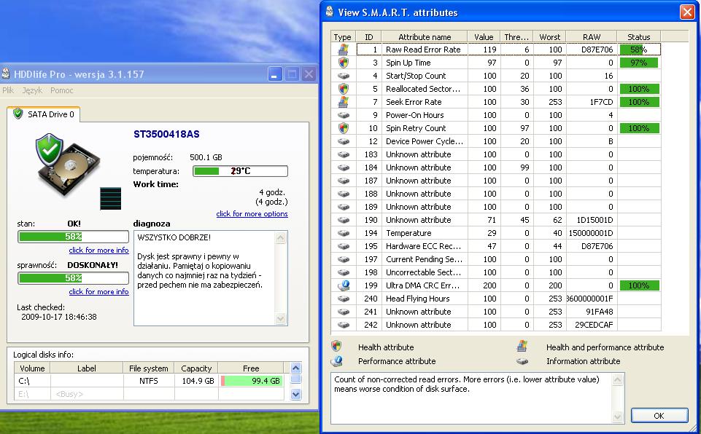Click the performance icon for Ultra DMA CRC row
Screen dimensions: 701x434
(344, 285)
